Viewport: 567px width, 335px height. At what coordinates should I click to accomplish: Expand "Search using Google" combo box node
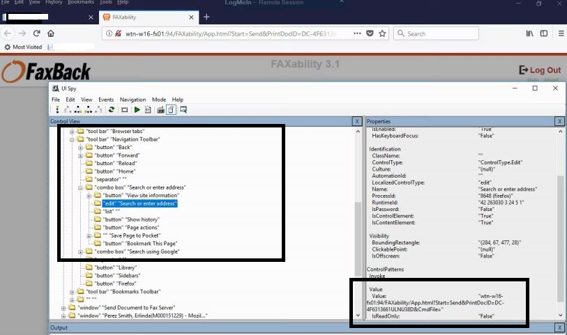point(80,251)
